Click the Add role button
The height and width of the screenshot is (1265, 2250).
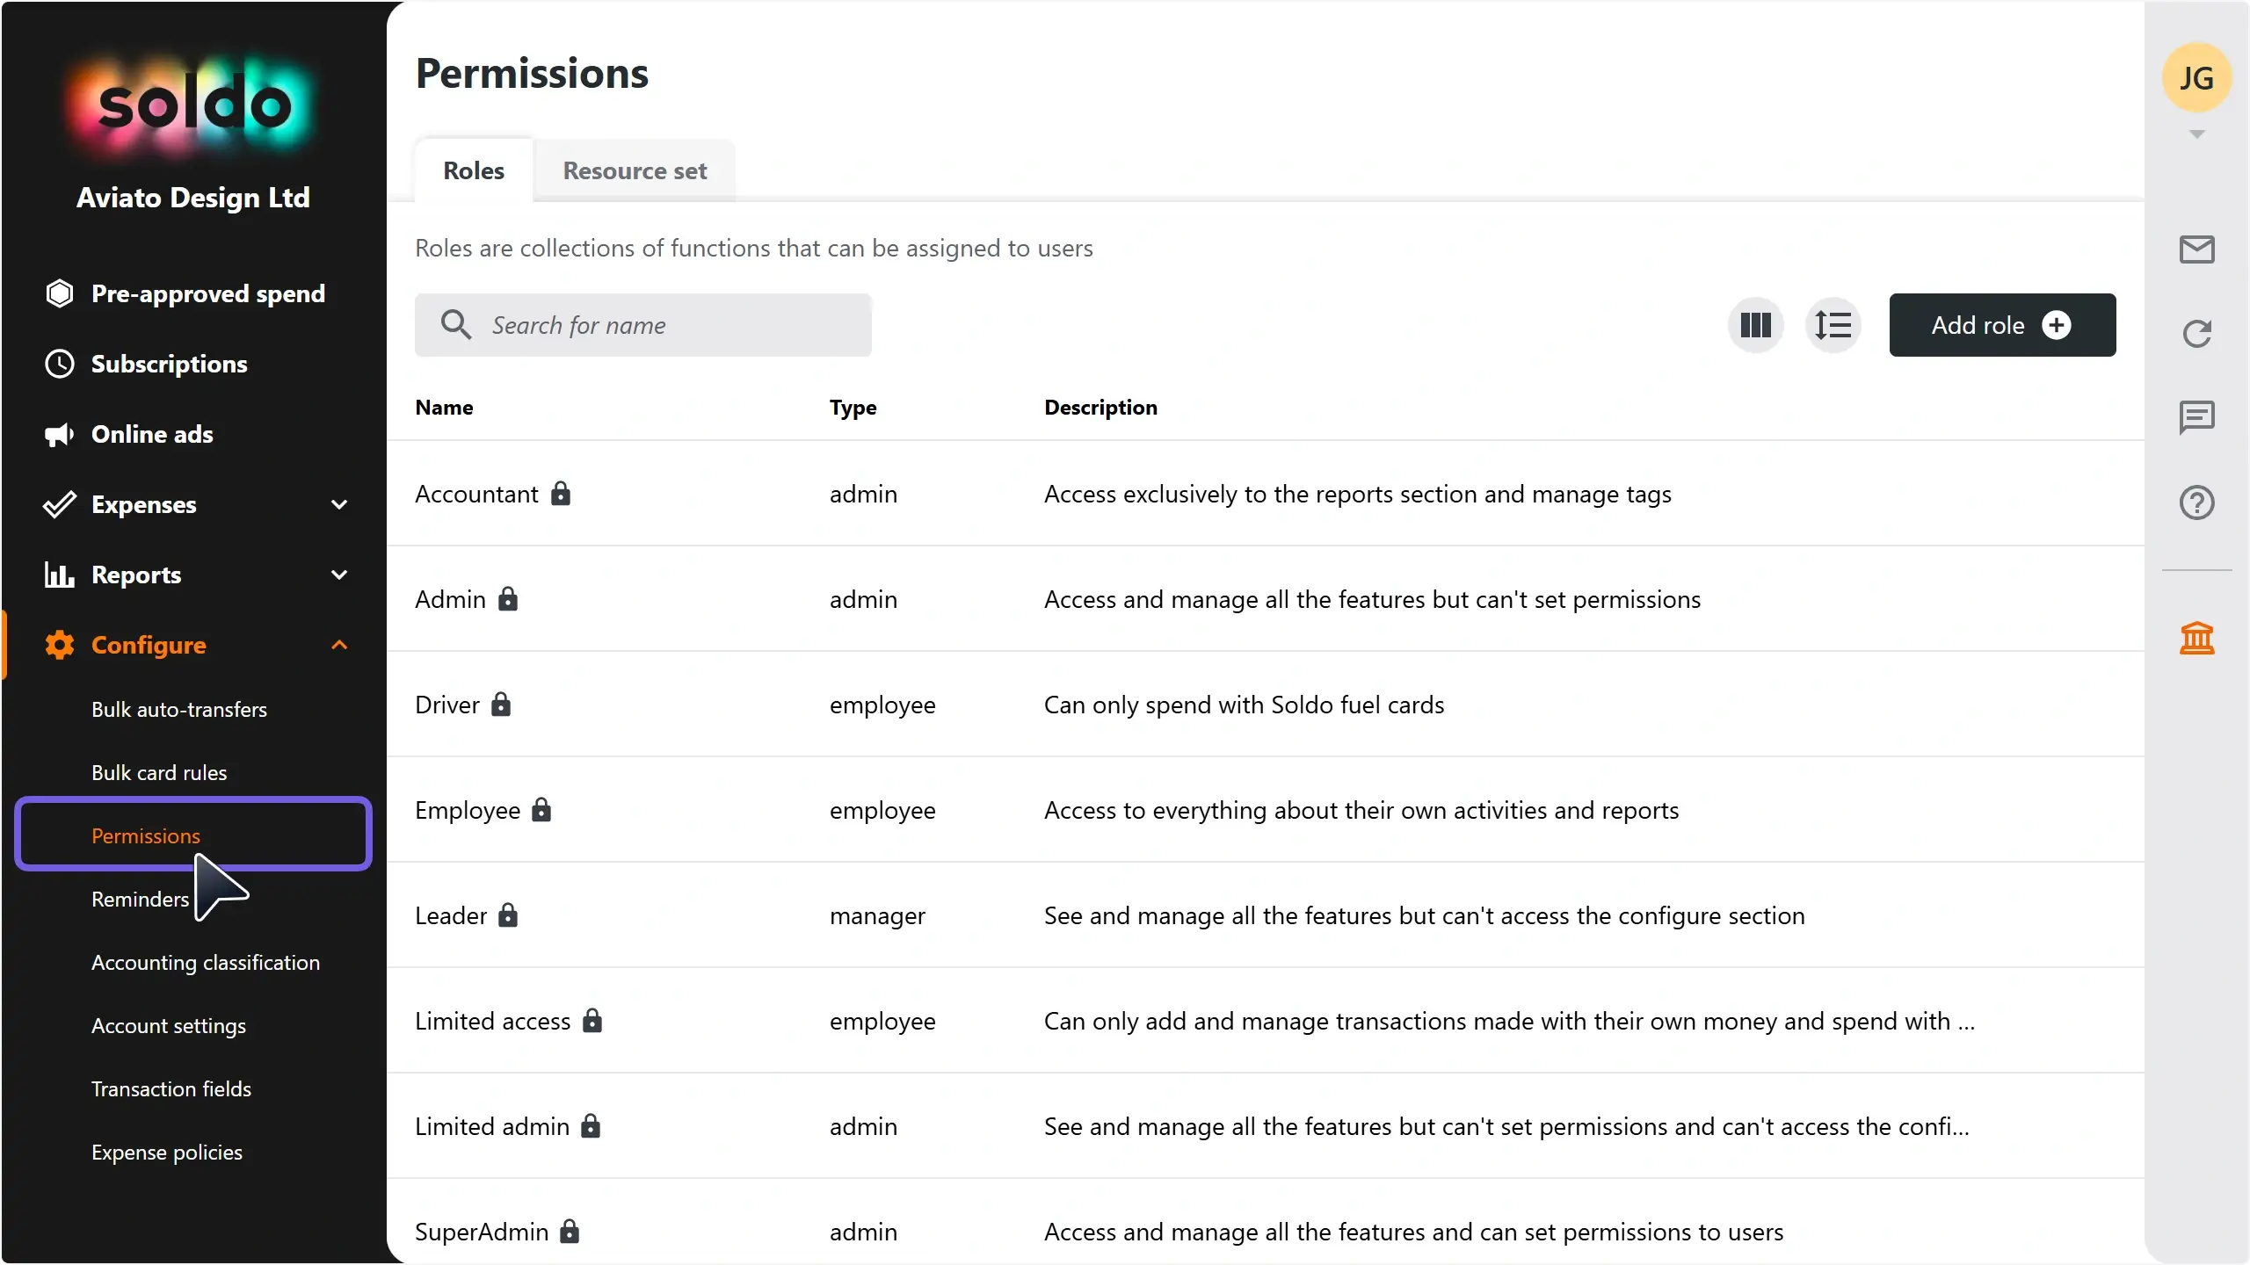click(x=2002, y=325)
